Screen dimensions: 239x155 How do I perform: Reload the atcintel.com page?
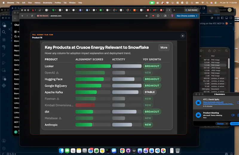[32, 16]
